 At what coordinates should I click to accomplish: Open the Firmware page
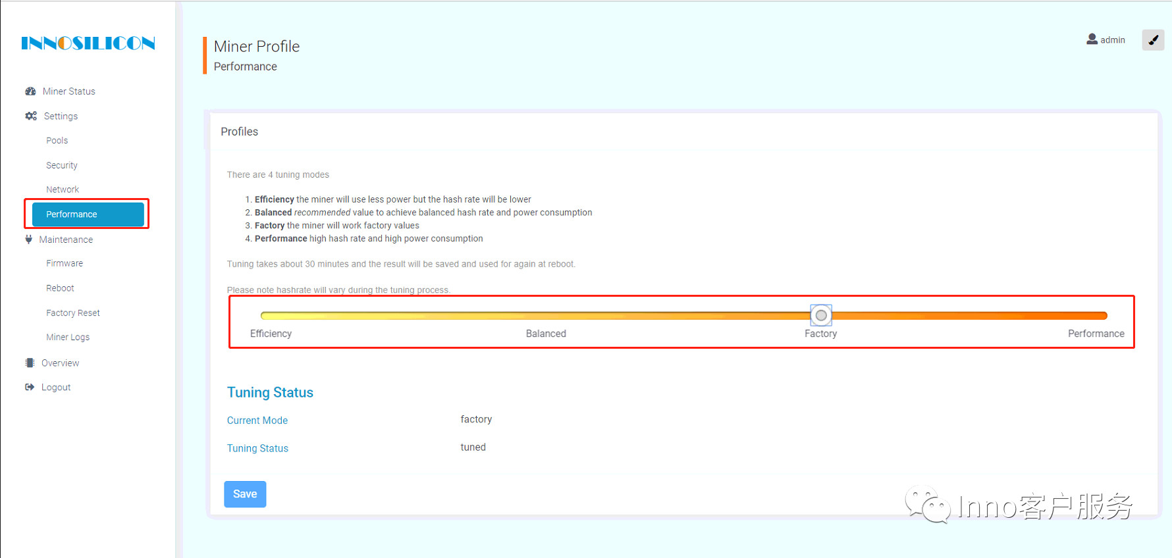[x=65, y=263]
